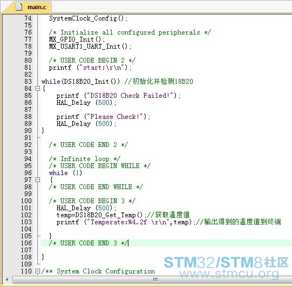The width and height of the screenshot is (292, 287).
Task: Click the while (1) statement
Action: click(65, 173)
